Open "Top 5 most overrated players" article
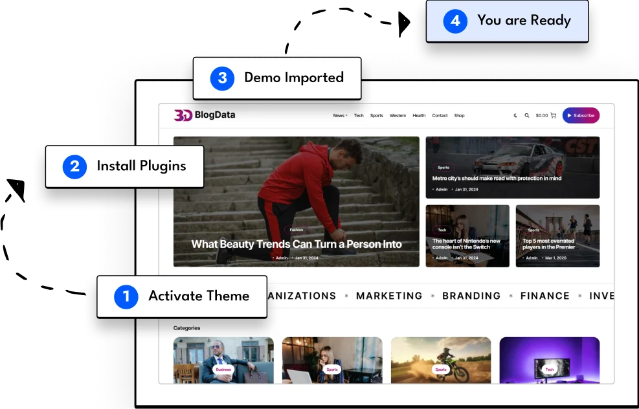 (x=548, y=244)
